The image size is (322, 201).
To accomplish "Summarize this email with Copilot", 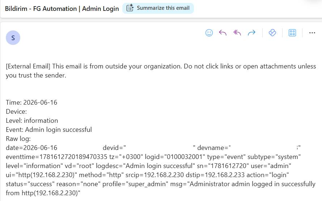I will coord(158,8).
